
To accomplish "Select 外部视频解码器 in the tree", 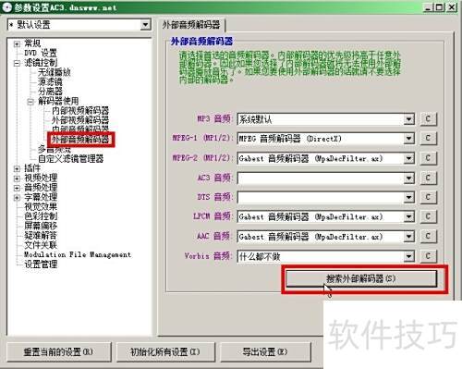I will point(80,120).
